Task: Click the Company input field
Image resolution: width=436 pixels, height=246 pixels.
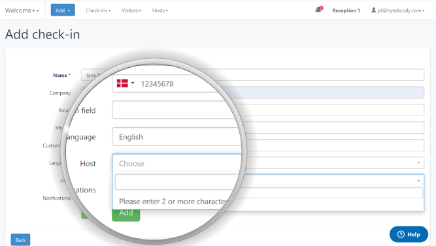Action: click(328, 93)
